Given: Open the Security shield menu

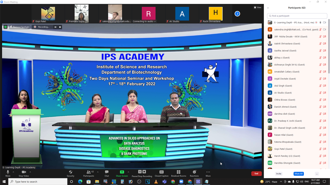Looking at the screenshot, I should [71, 173].
